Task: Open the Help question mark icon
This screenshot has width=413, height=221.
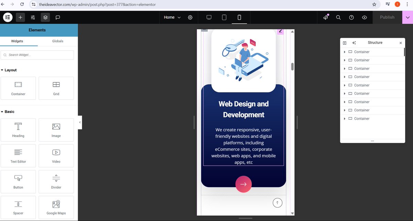Action: 351,17
